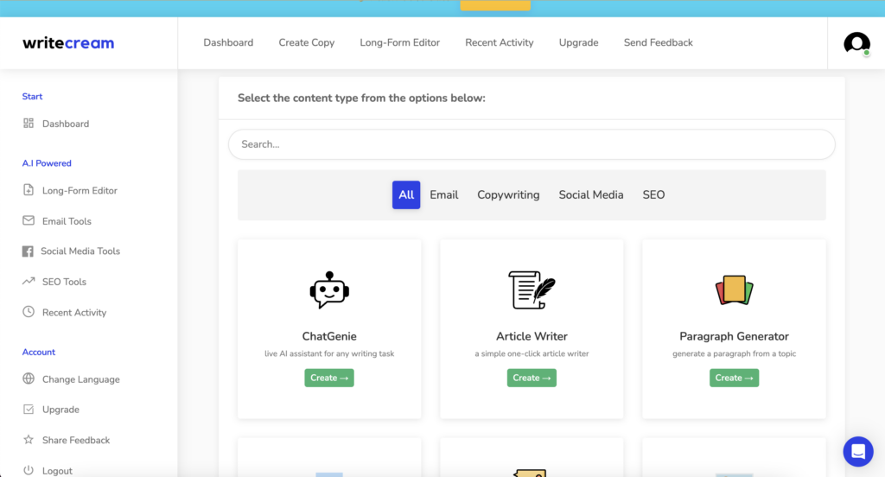Select the All filter tab
885x477 pixels.
click(406, 195)
